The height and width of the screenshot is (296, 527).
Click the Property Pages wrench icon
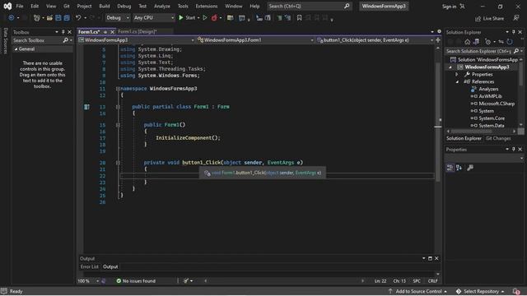click(470, 168)
